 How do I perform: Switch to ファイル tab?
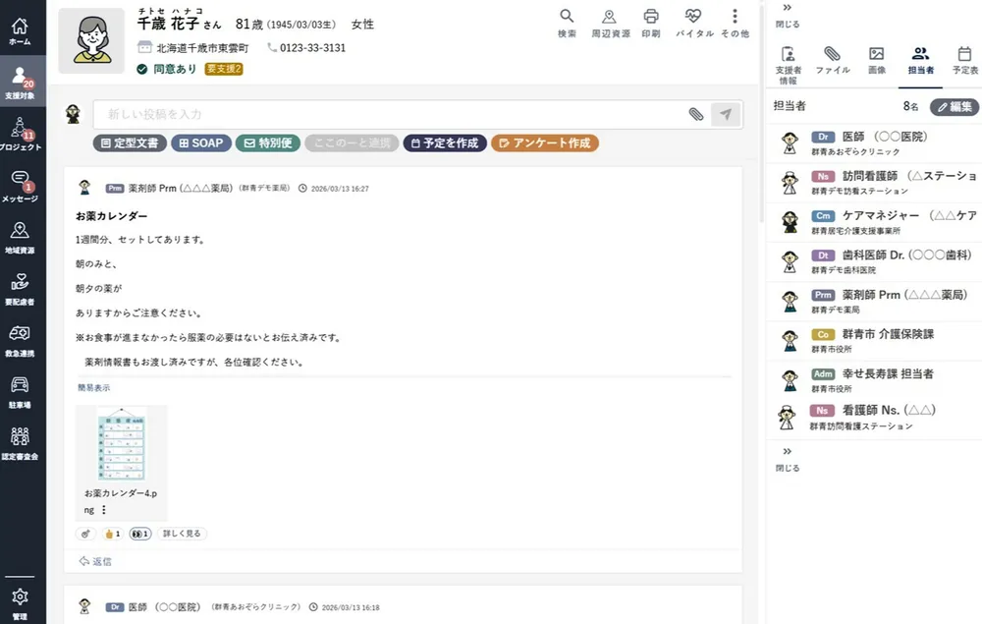833,60
